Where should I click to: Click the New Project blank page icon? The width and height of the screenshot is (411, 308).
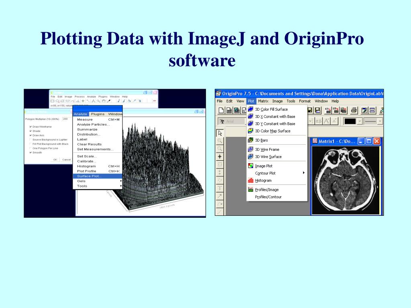point(221,110)
